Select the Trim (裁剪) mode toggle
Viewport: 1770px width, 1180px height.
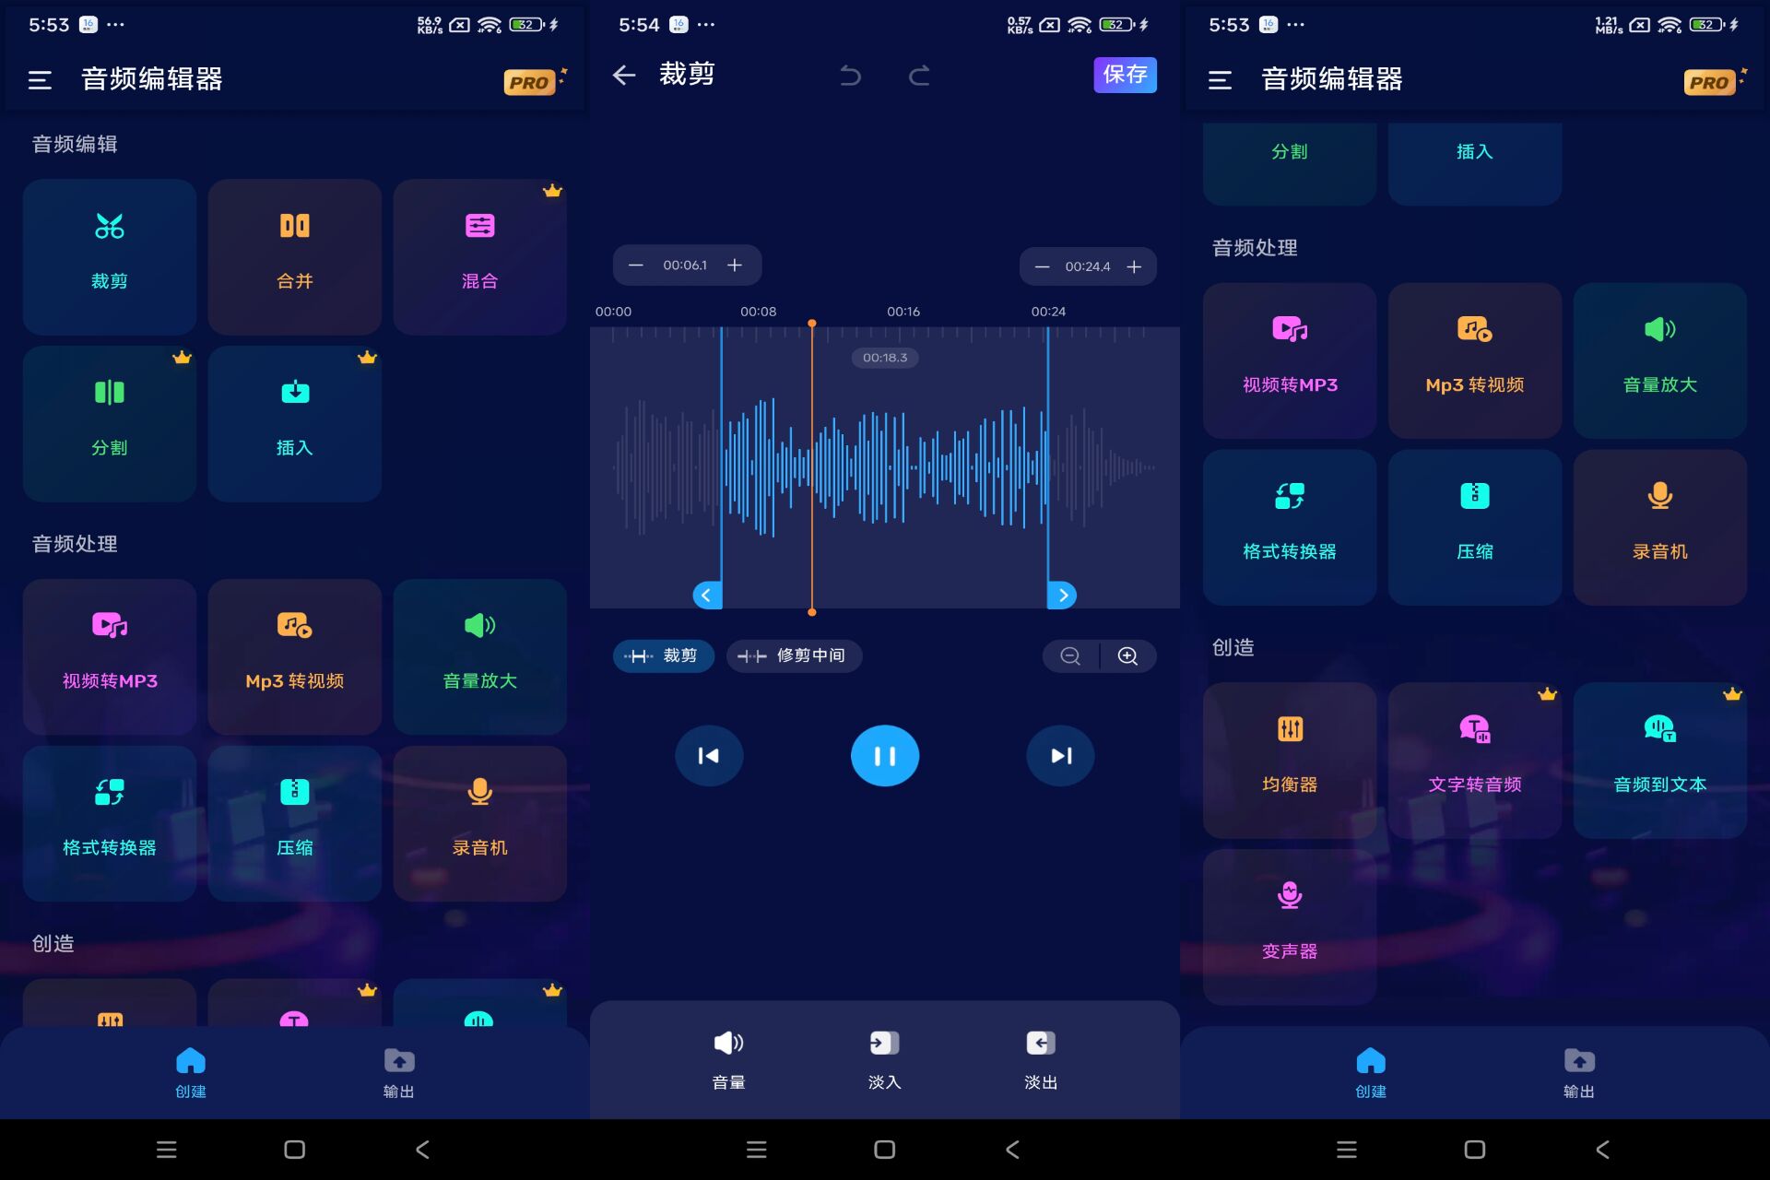click(x=663, y=655)
